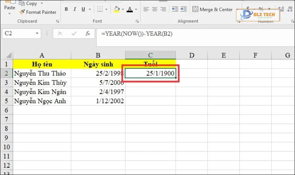Screen dimensions: 295x175
Task: Open the Number group dialog launcher
Action: [x=293, y=21]
